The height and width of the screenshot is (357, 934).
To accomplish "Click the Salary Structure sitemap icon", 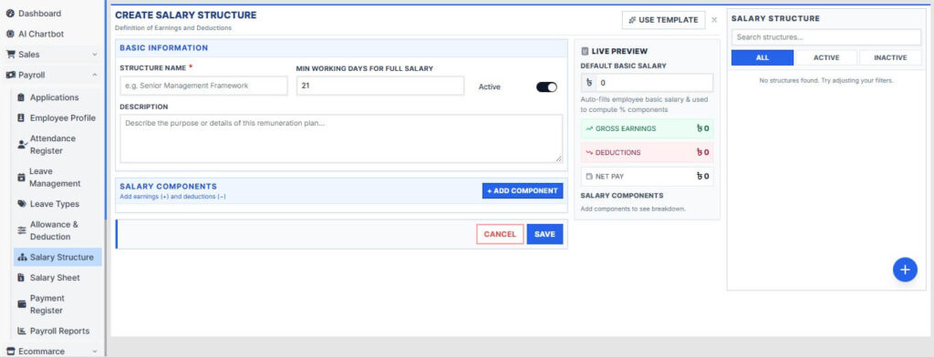I will point(23,257).
